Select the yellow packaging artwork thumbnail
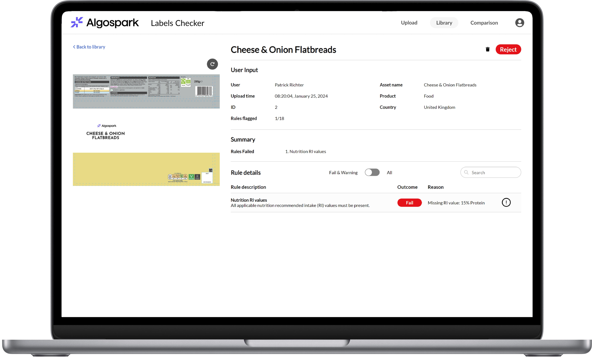This screenshot has height=363, width=592. click(146, 169)
